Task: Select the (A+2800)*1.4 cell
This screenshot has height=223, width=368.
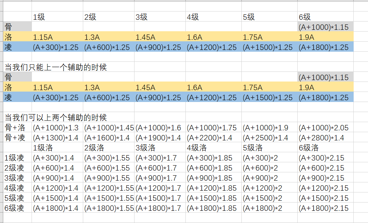Action: coord(325,138)
